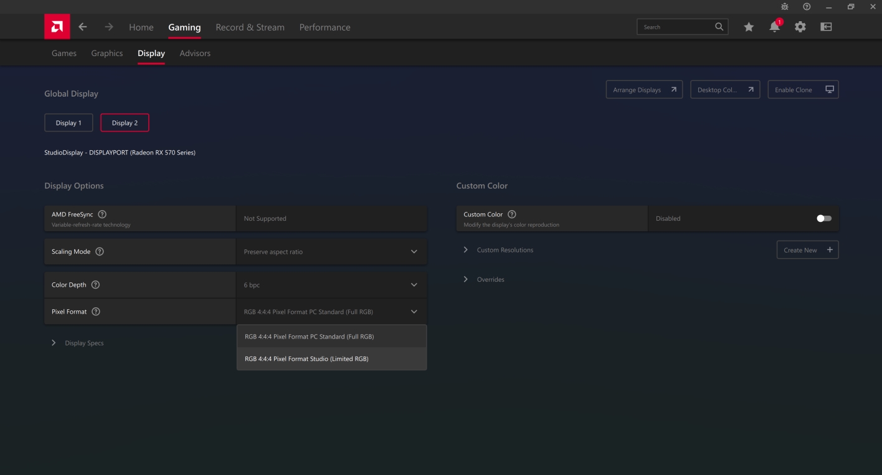This screenshot has width=882, height=475.
Task: Click the Create New button
Action: tap(808, 250)
